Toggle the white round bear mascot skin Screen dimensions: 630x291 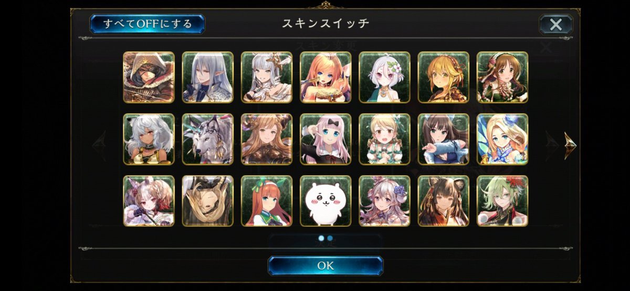325,201
